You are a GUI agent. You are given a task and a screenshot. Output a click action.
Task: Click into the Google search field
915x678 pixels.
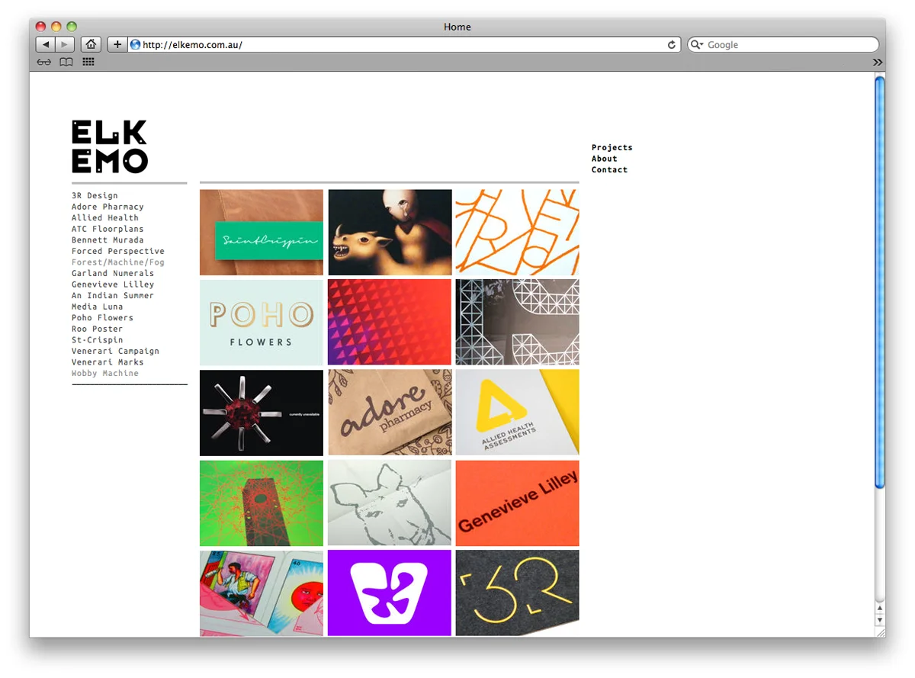[x=783, y=44]
